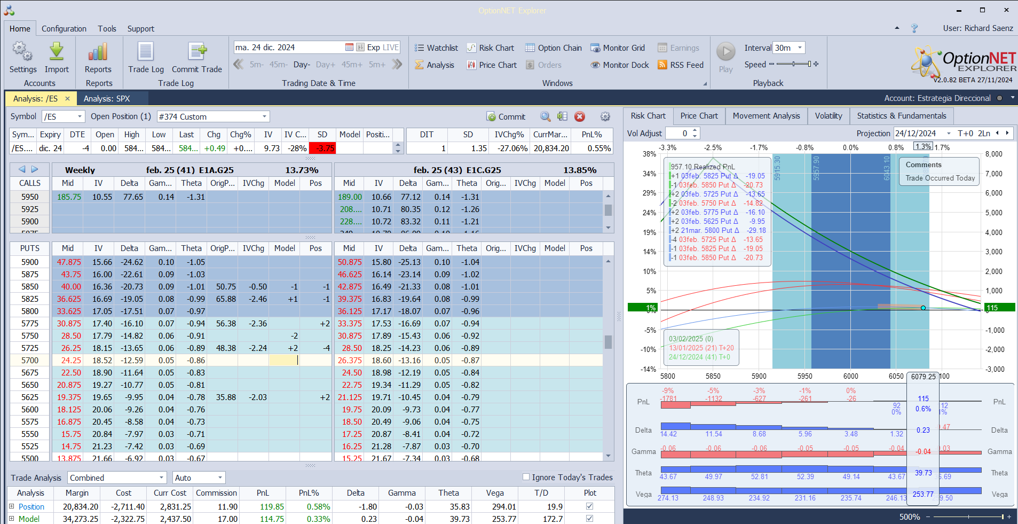Close the Analysis: /ES tab

click(x=67, y=98)
